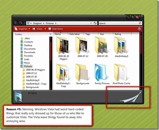Viewport: 159px width, 130px height.
Task: Close the Explorer window with red button
Action: click(x=137, y=17)
